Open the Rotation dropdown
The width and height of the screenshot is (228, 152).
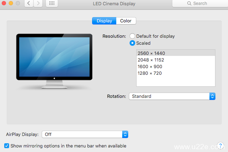(x=172, y=96)
